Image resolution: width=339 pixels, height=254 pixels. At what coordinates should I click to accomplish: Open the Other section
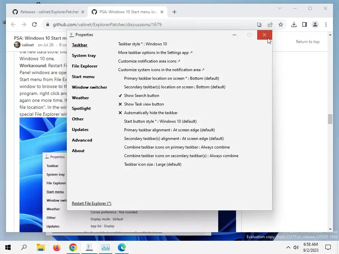click(x=77, y=119)
